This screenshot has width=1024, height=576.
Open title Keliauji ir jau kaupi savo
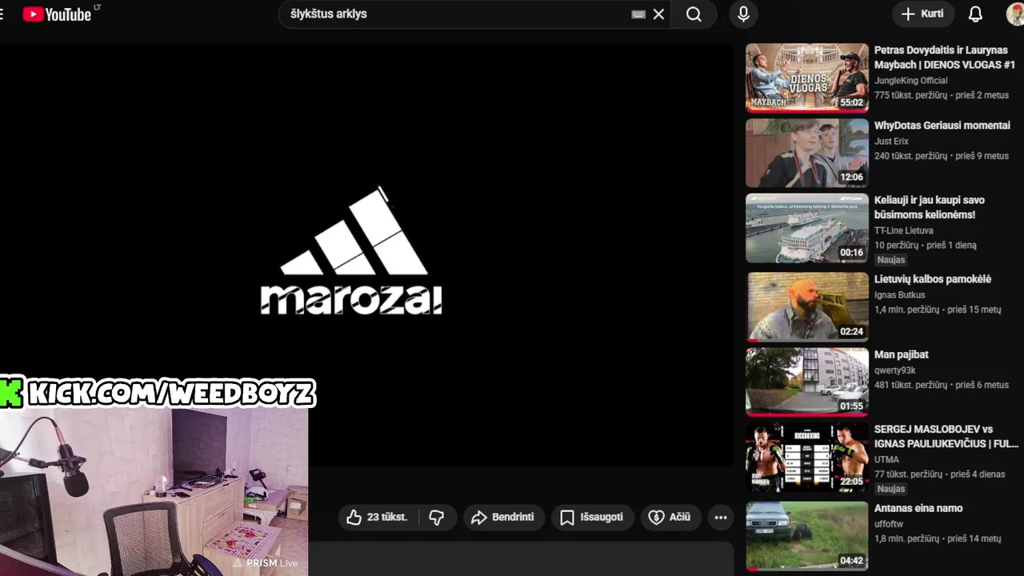930,207
